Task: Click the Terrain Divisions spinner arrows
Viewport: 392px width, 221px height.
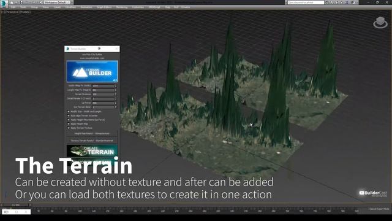Action: click(116, 94)
